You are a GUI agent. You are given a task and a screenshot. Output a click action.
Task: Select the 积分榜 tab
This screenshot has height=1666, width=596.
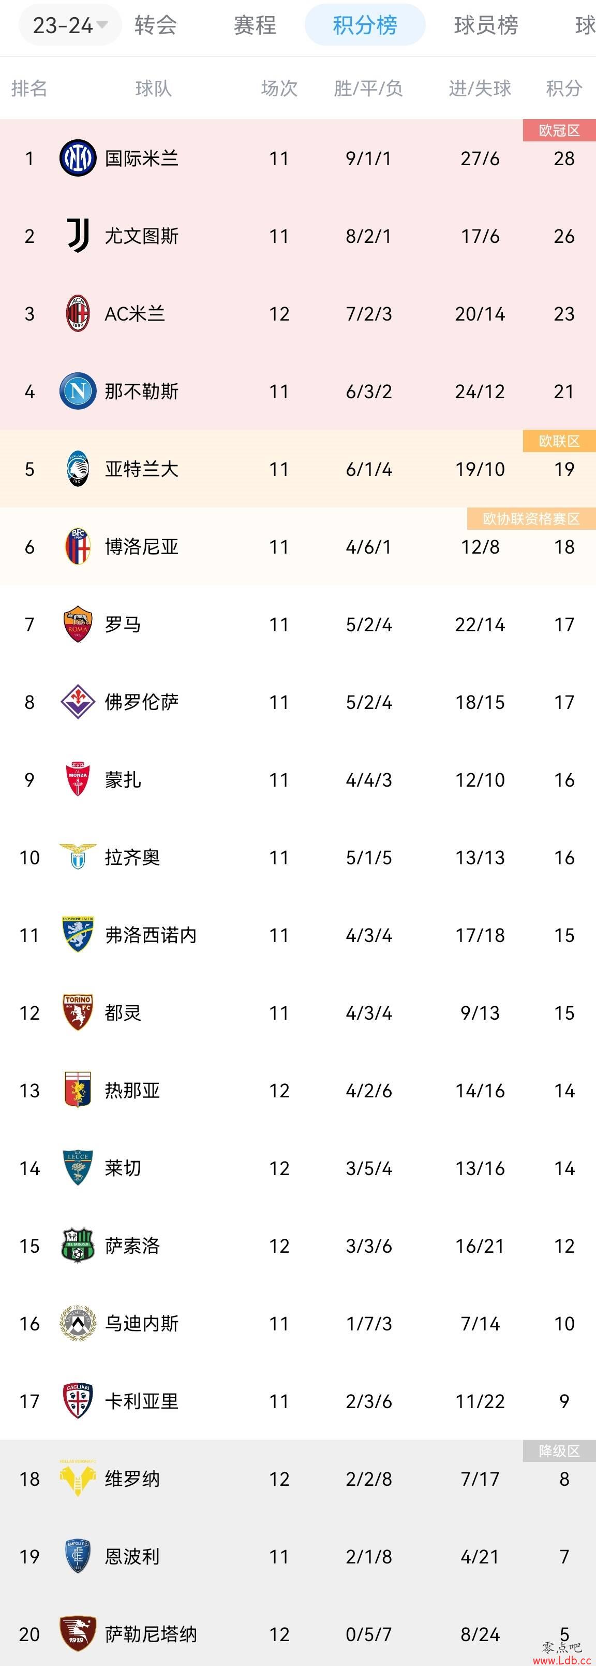point(365,25)
